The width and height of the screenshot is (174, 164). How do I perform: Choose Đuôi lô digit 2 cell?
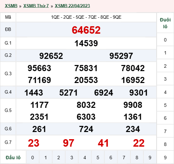pyautogui.click(x=165, y=66)
